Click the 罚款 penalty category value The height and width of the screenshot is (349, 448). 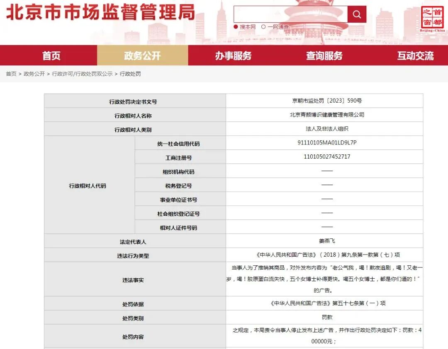coord(327,318)
